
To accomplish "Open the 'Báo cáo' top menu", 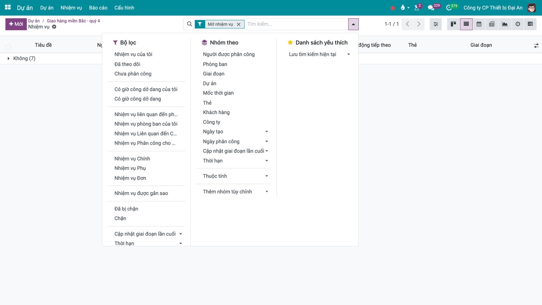I will click(98, 8).
